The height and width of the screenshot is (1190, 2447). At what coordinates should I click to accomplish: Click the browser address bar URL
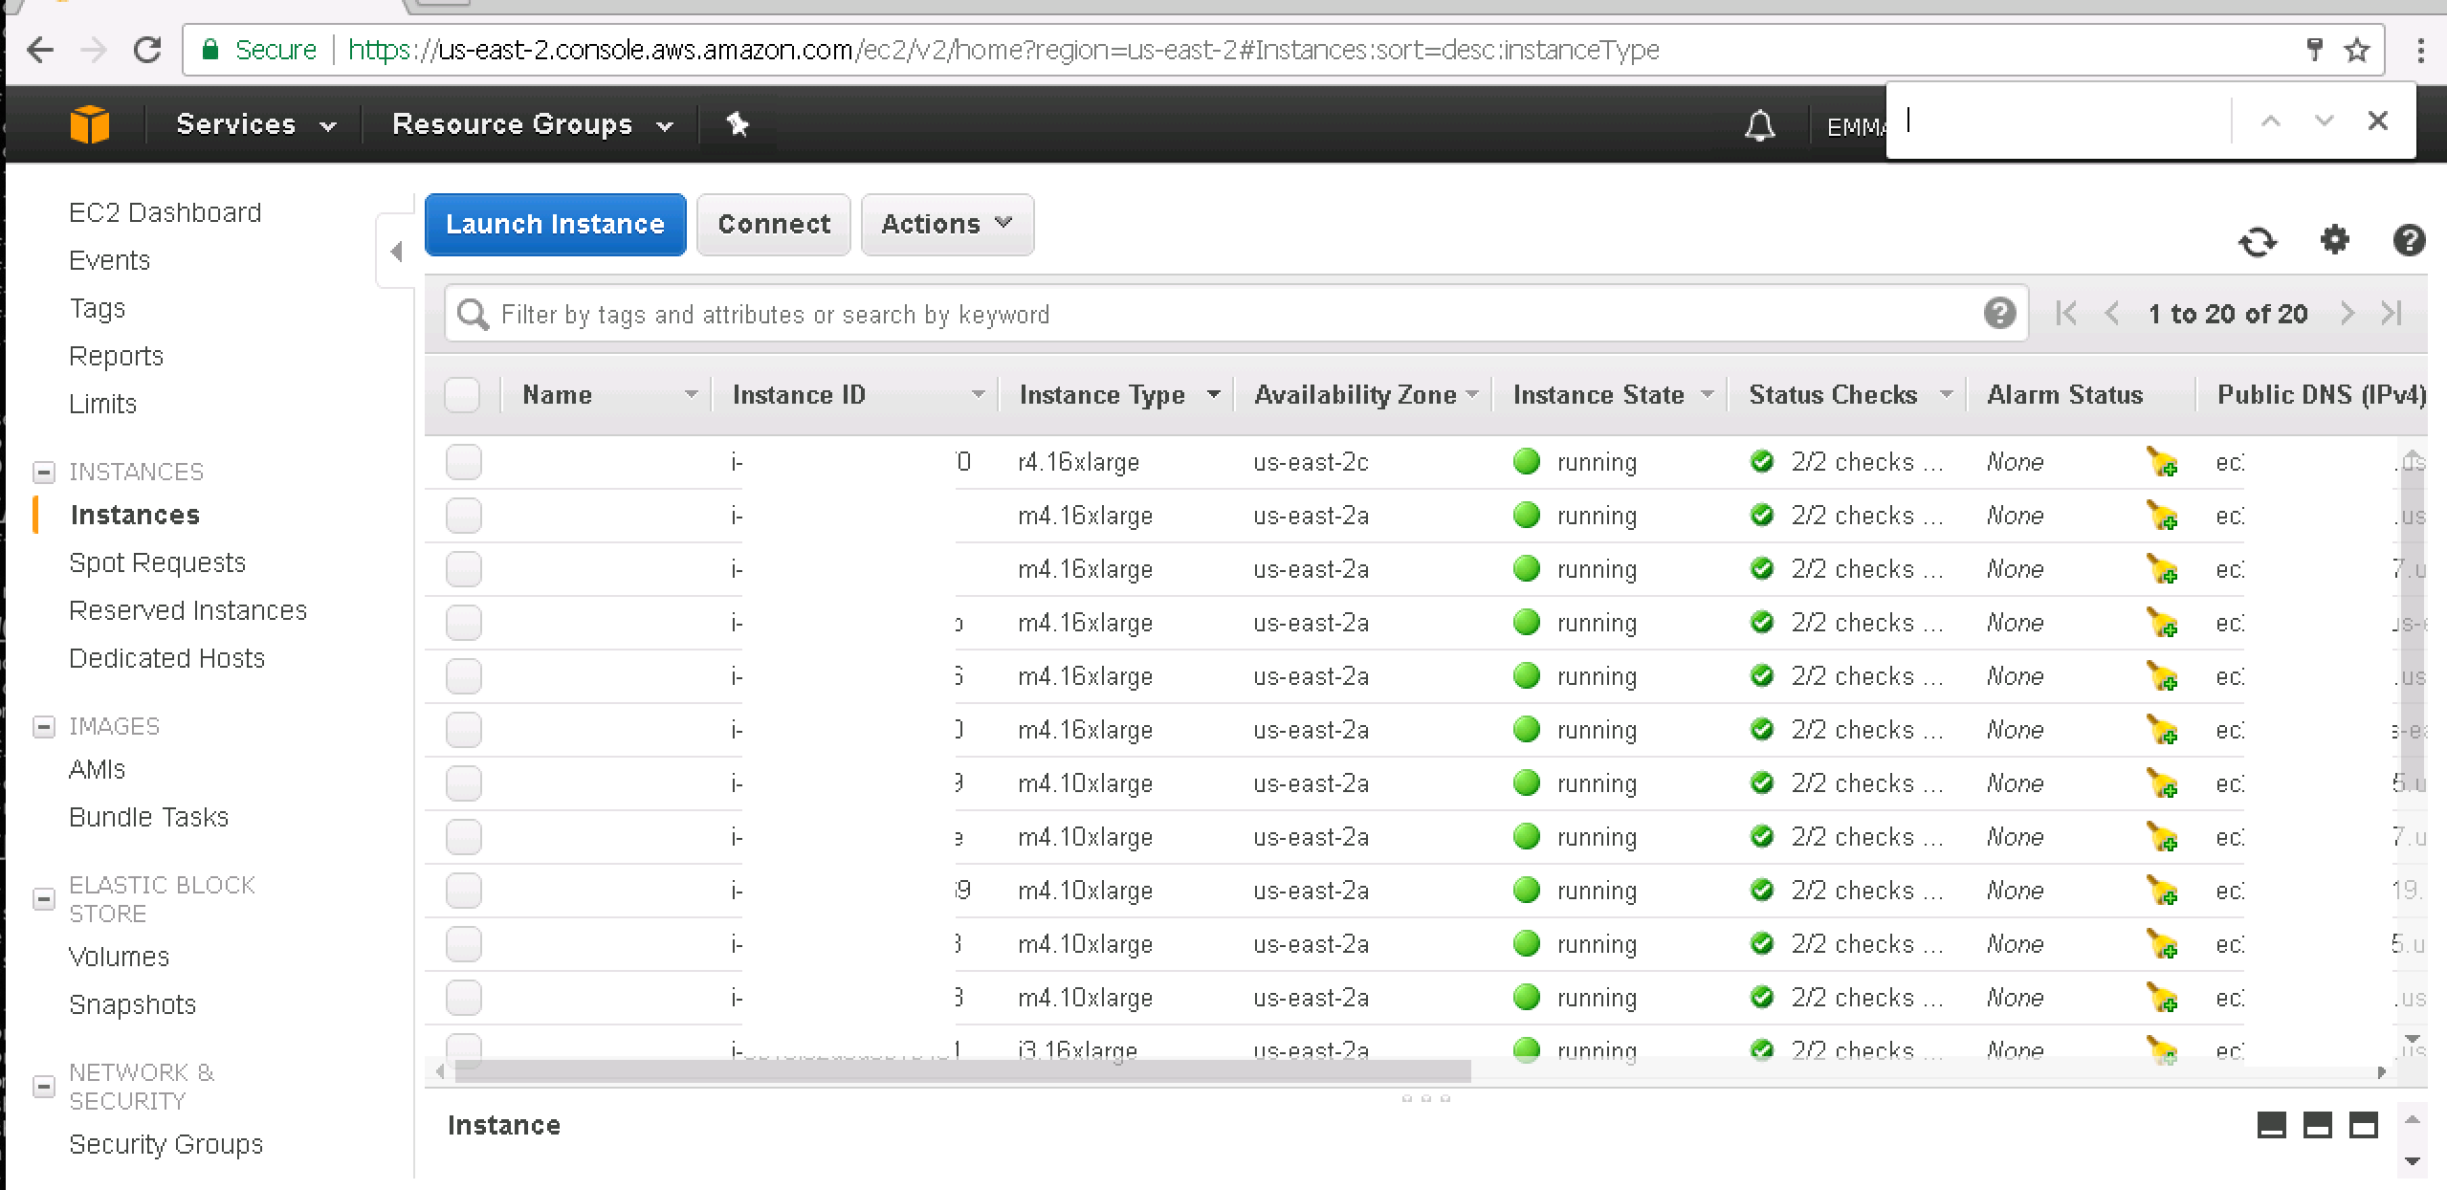pos(1003,50)
